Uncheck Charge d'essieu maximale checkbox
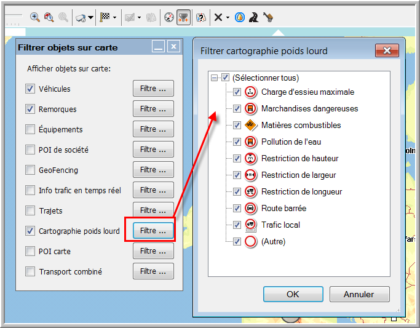The height and width of the screenshot is (328, 420). (x=237, y=92)
